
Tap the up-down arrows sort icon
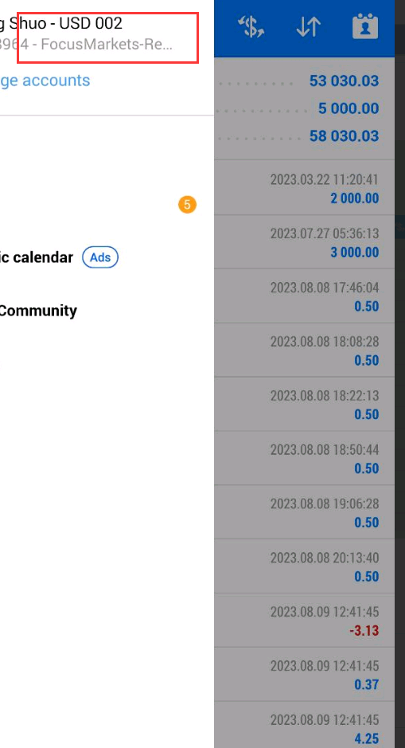pyautogui.click(x=308, y=27)
